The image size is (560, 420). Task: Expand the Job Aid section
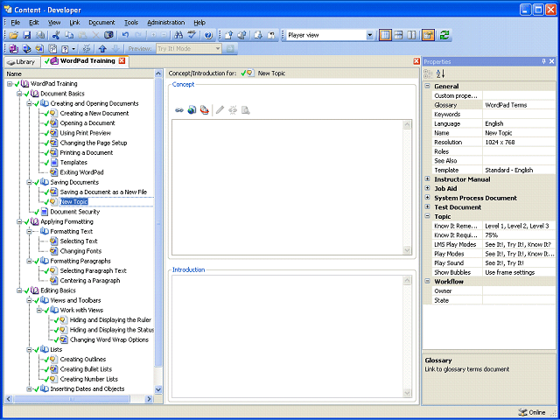point(427,188)
